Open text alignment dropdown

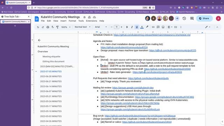tap(170, 27)
